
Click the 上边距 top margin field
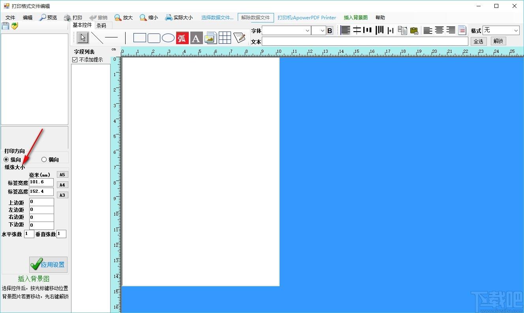point(41,202)
